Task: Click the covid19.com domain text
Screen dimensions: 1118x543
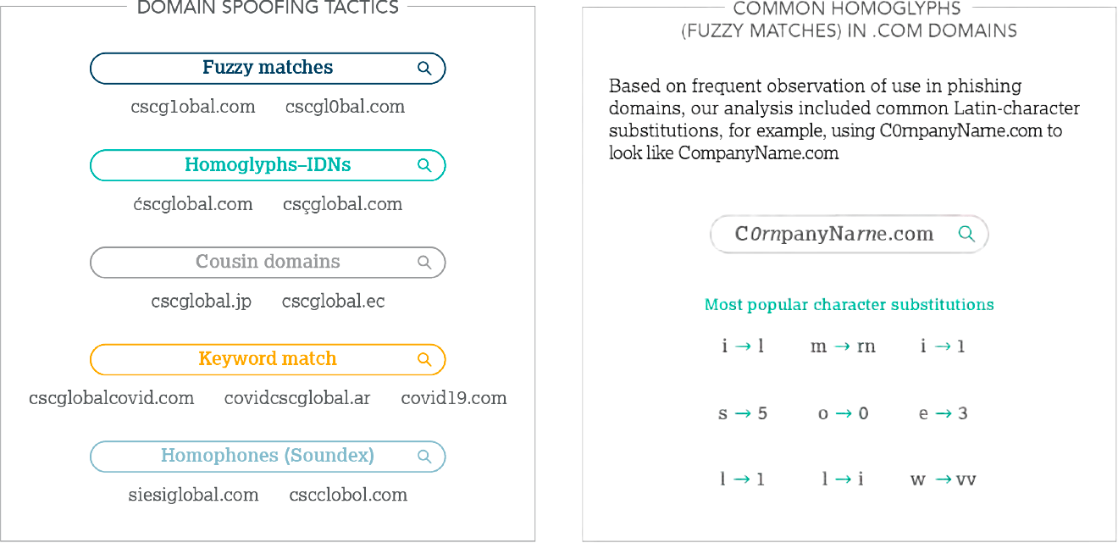Action: (x=454, y=398)
